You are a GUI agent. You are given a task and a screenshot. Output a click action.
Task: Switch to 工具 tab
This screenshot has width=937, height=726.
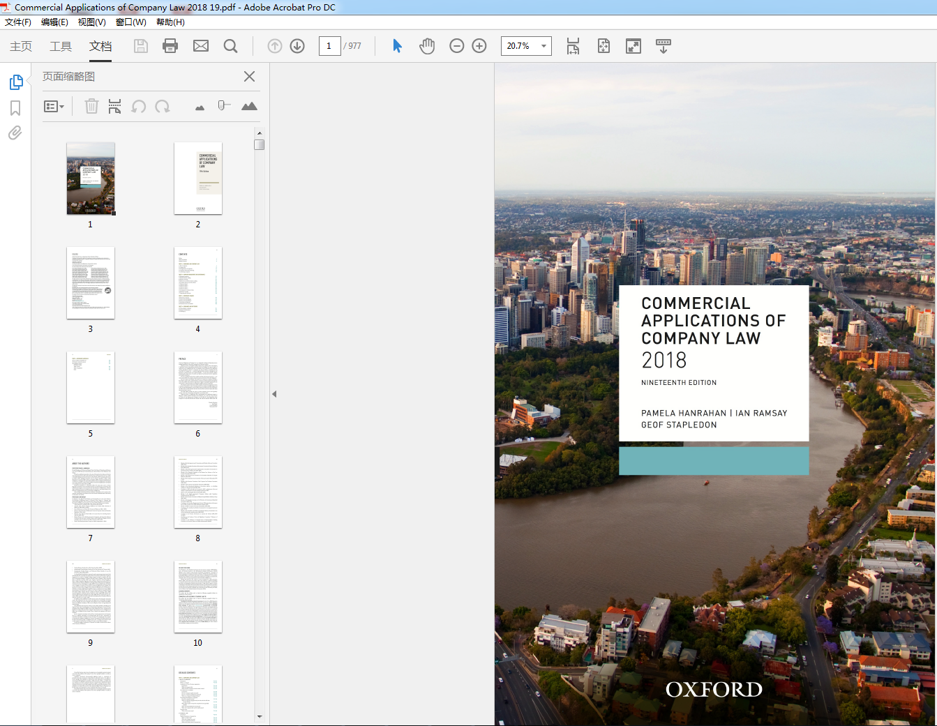61,46
